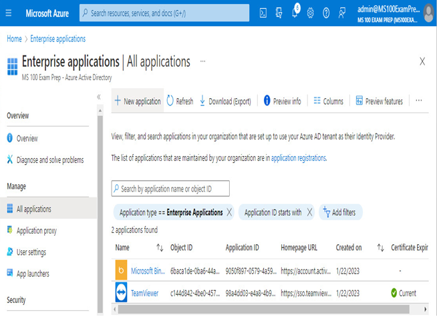The height and width of the screenshot is (317, 437).
Task: Open the TeamViewer application link
Action: [x=144, y=293]
